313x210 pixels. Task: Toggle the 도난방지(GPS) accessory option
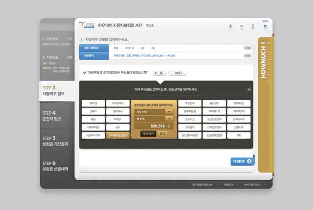point(190,135)
